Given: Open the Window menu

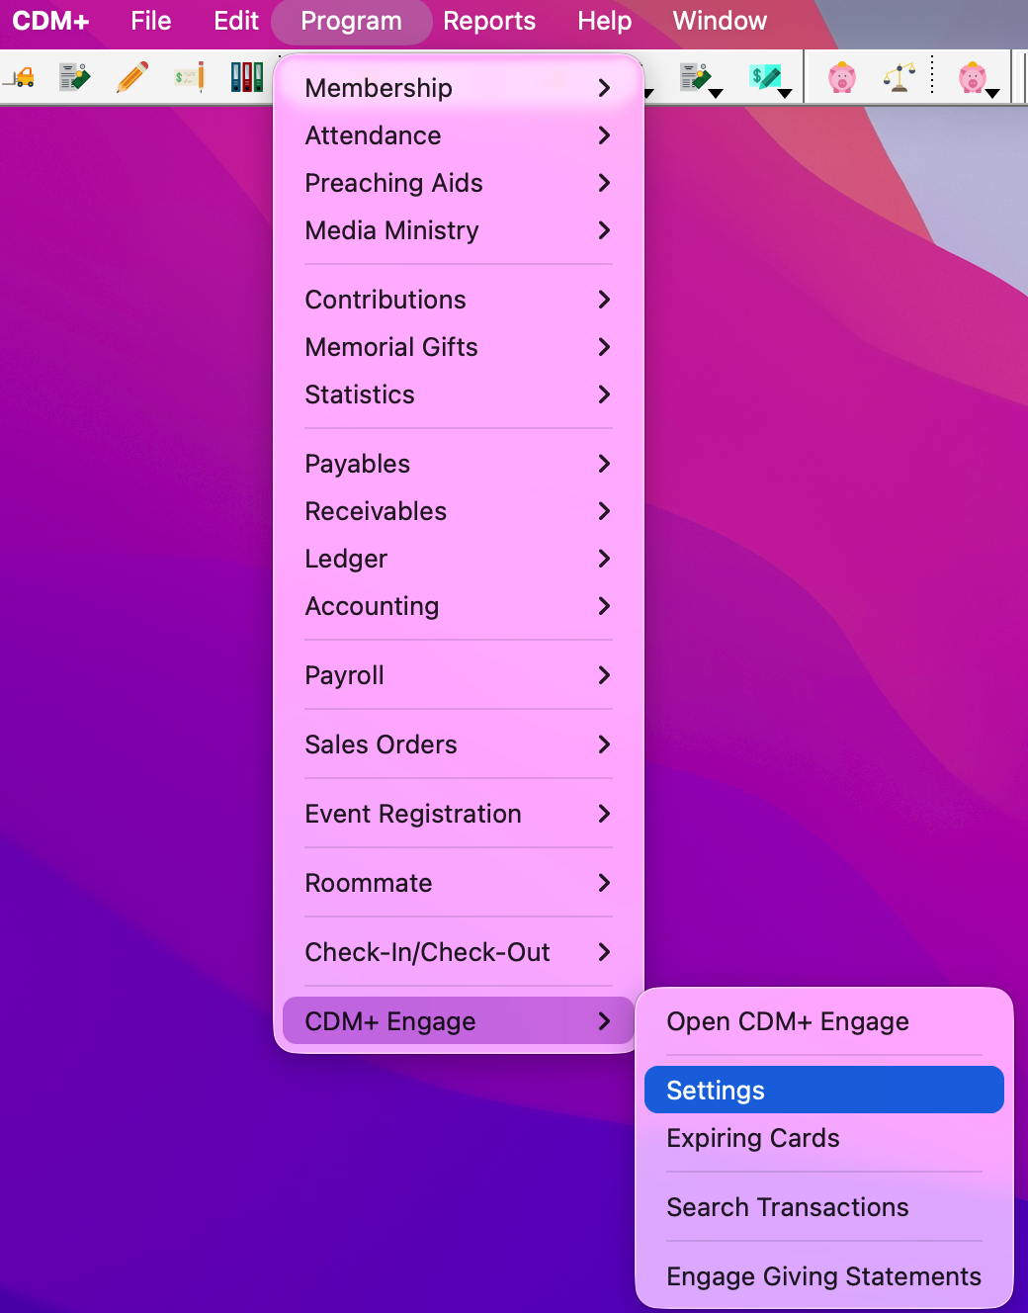Looking at the screenshot, I should (x=720, y=21).
